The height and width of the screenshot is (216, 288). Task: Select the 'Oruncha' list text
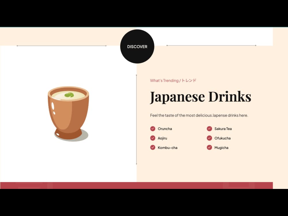(165, 129)
